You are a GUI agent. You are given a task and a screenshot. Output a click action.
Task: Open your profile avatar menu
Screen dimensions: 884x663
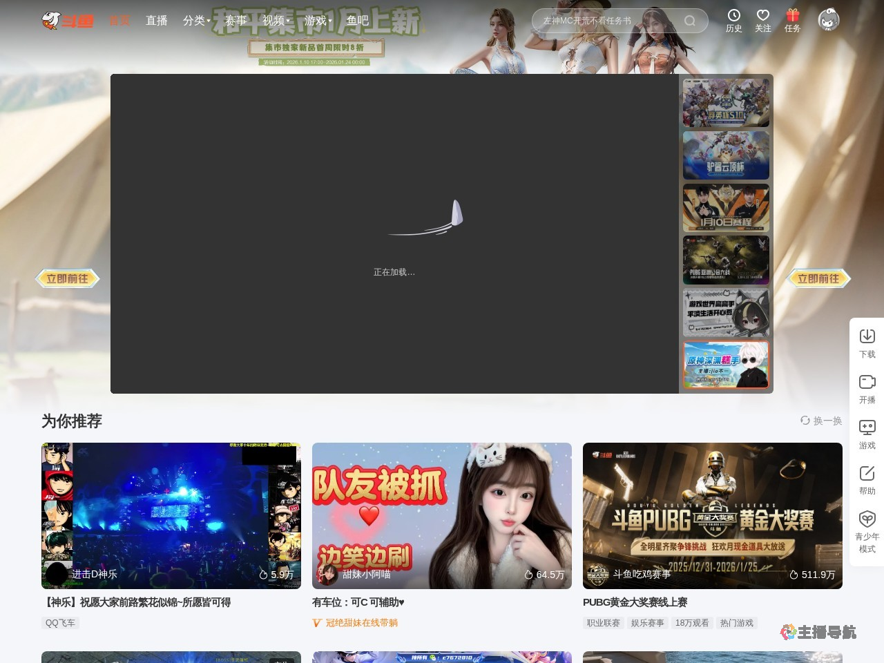(828, 20)
